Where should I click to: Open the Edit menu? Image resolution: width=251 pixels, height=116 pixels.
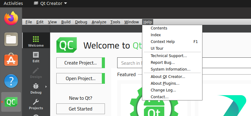click(x=40, y=22)
